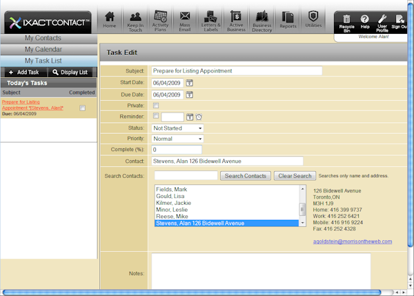The height and width of the screenshot is (296, 414).
Task: Select Stevens, Alan 126 Bidewell Avenue entry
Action: click(x=227, y=223)
